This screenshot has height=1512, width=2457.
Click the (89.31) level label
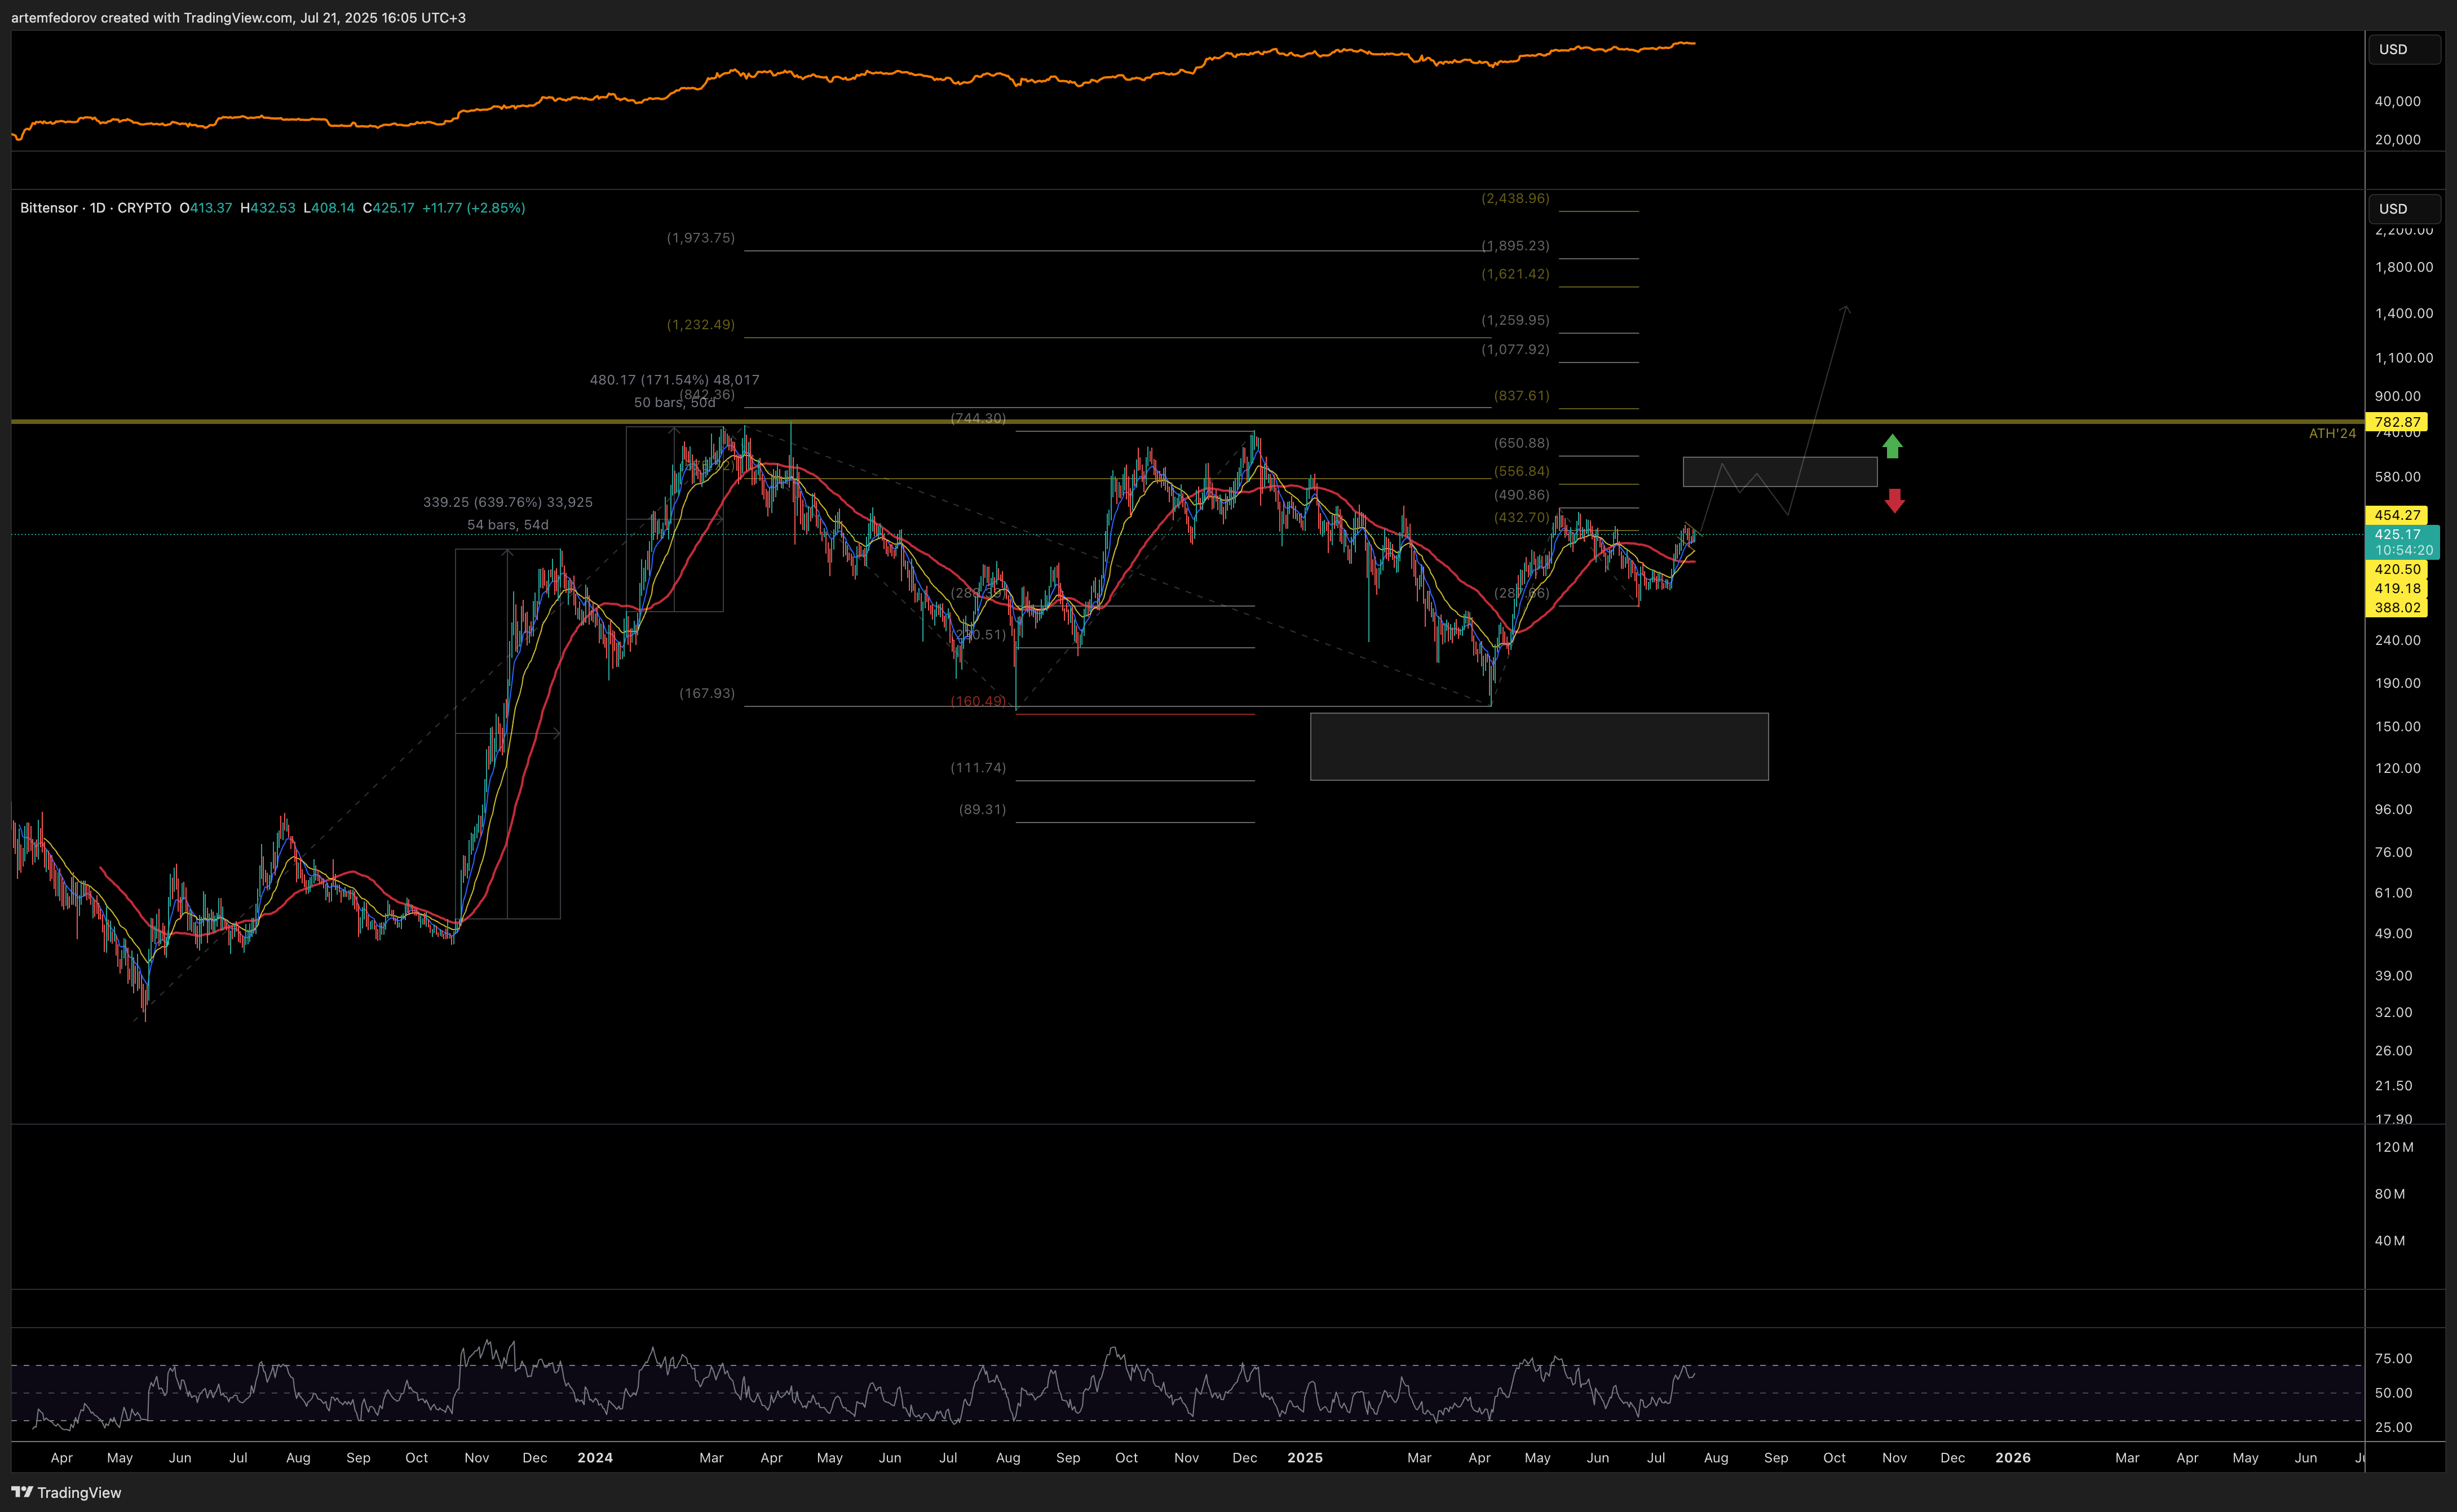982,809
